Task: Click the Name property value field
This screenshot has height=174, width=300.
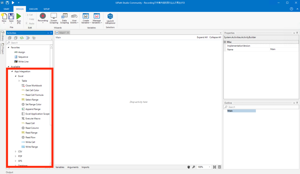Action: click(x=284, y=49)
